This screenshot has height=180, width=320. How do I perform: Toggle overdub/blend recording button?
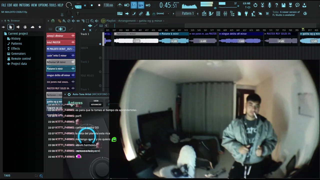(x=141, y=5)
